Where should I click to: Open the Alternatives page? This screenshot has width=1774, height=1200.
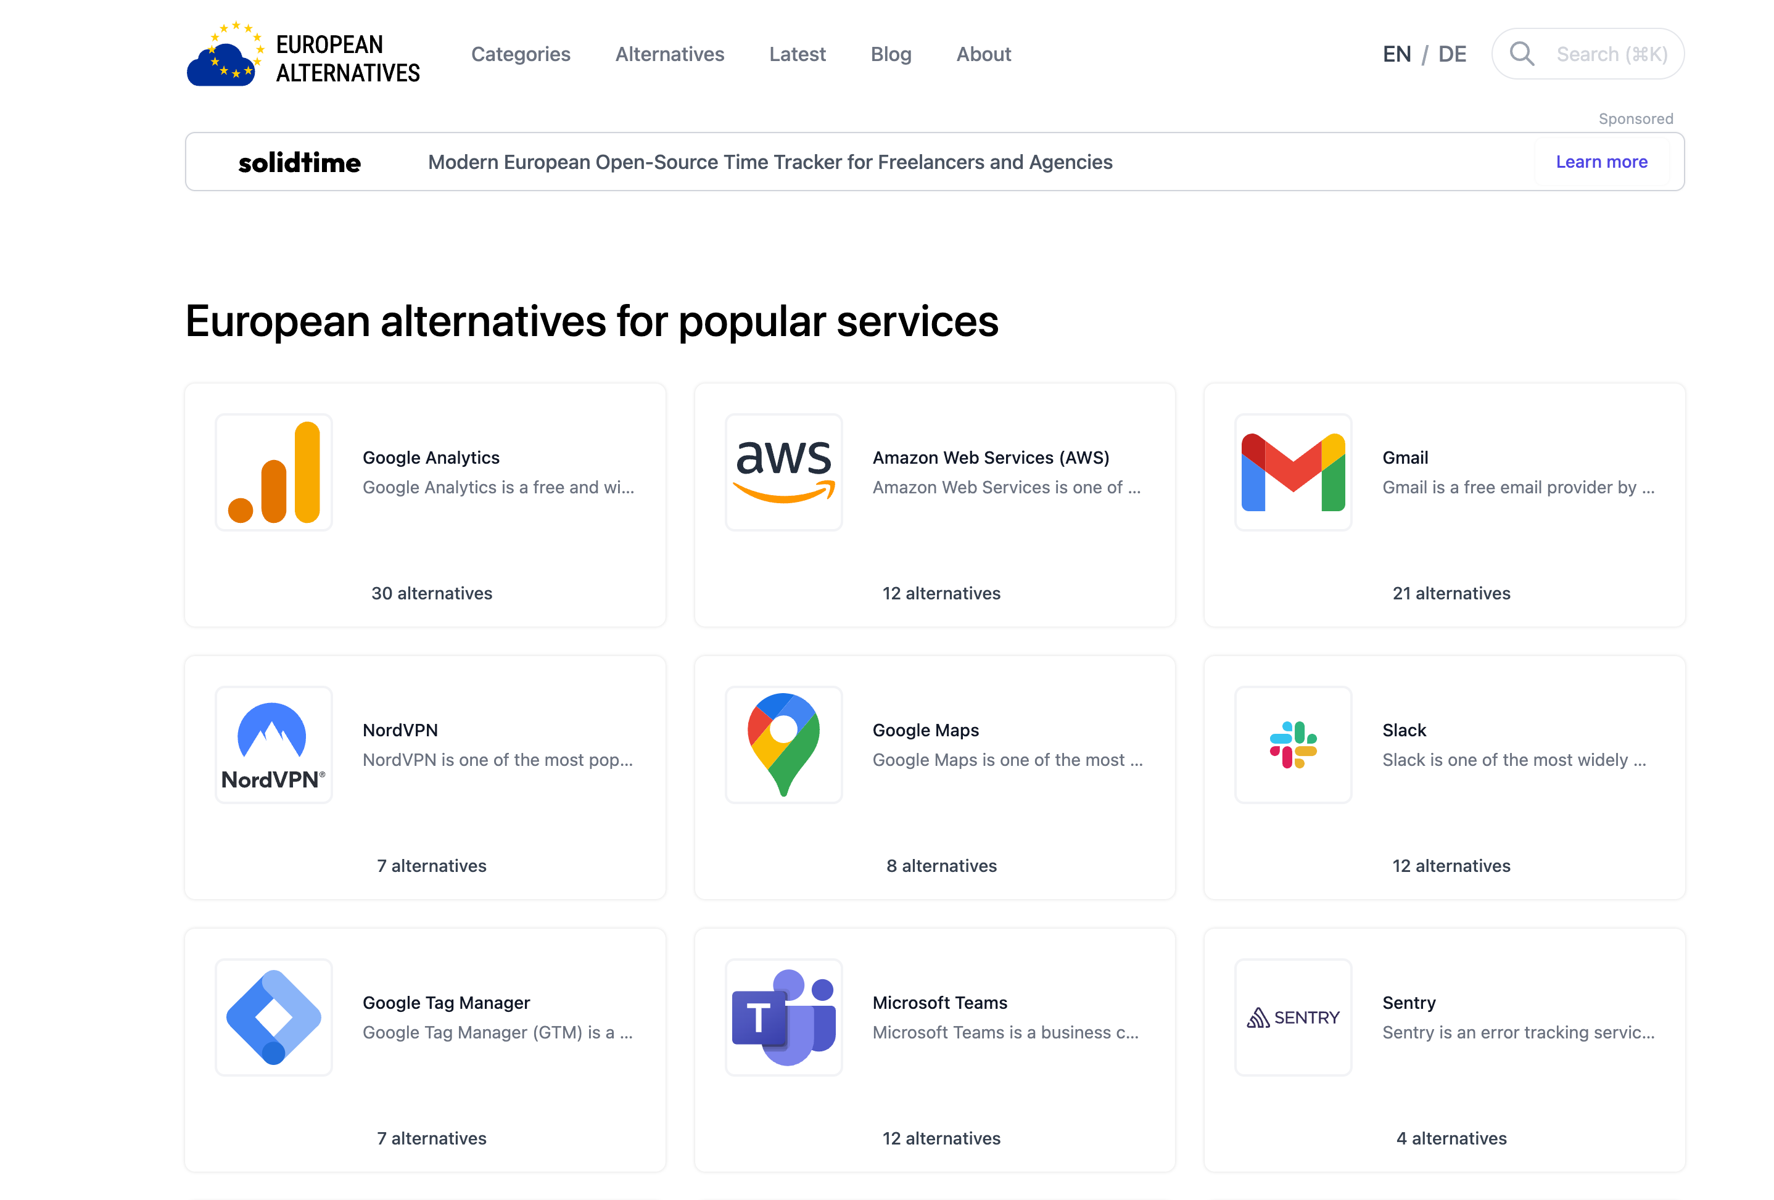click(x=669, y=54)
